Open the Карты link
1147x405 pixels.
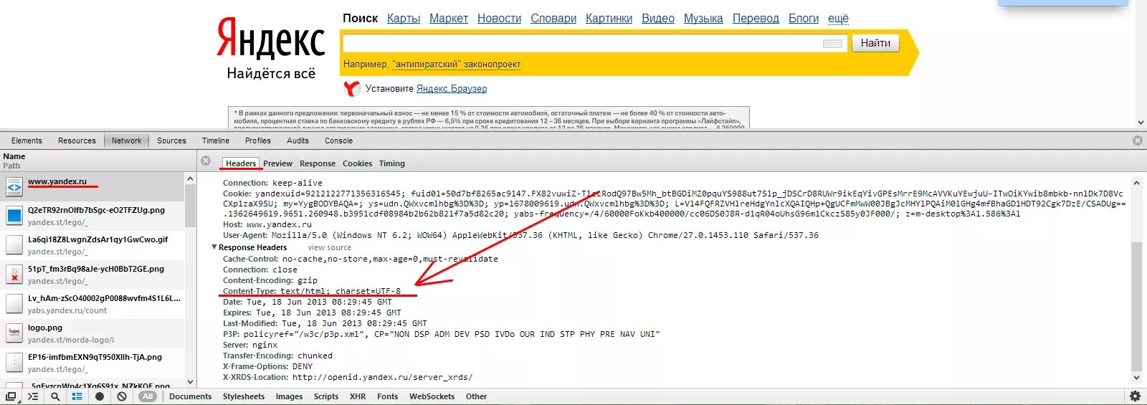pyautogui.click(x=404, y=19)
